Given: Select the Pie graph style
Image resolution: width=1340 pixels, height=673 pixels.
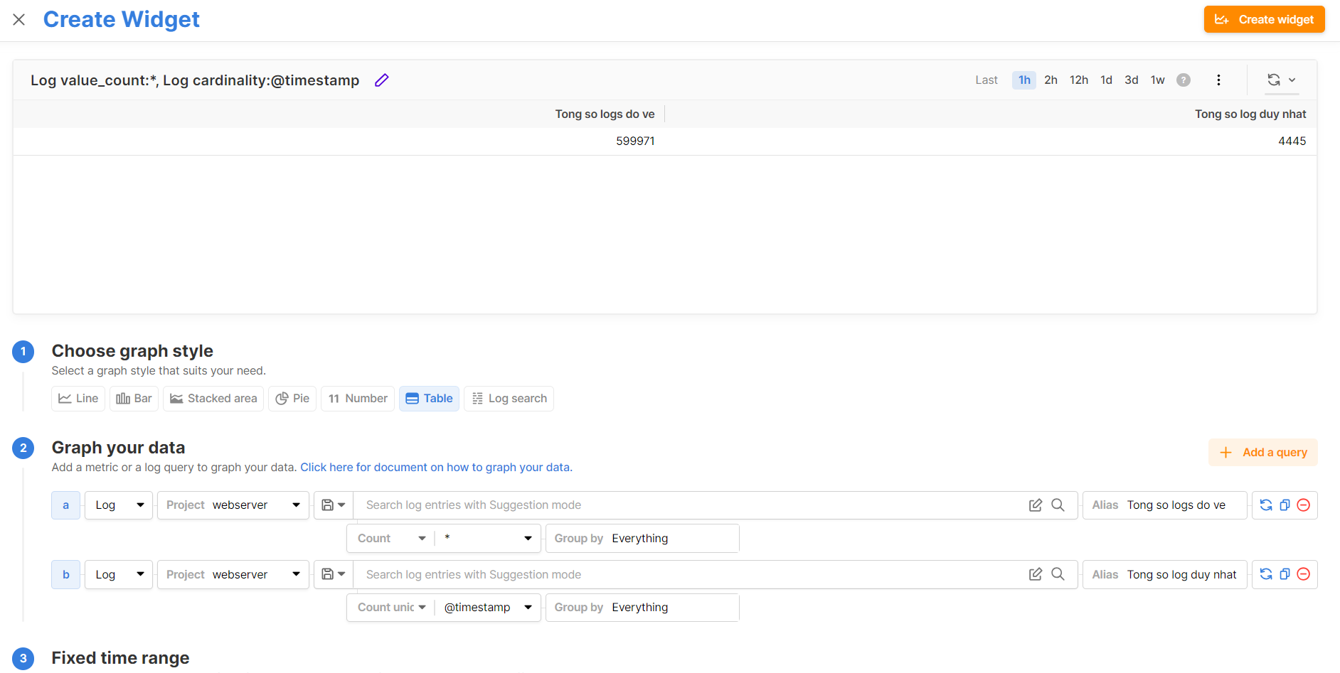Looking at the screenshot, I should coord(292,399).
